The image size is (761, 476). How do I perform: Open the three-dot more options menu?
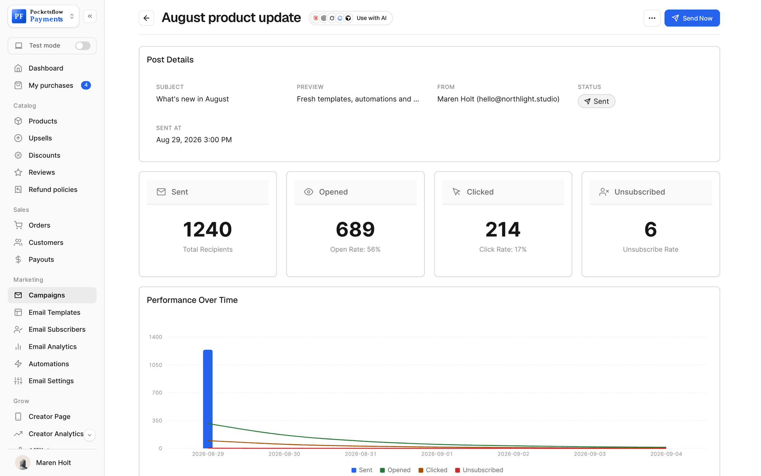652,18
